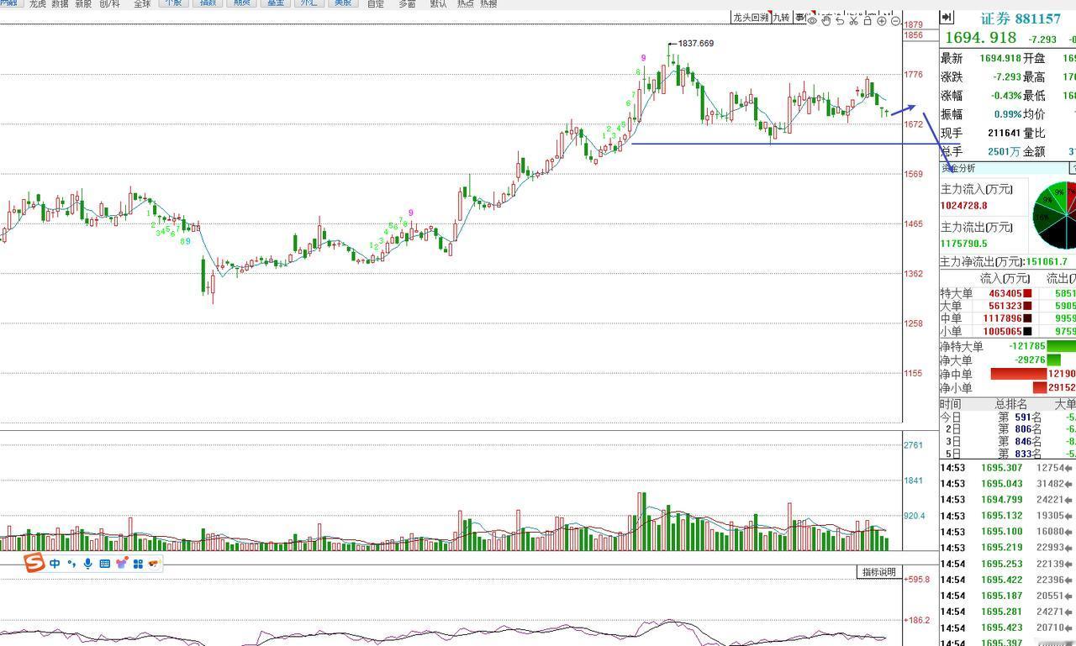Click the 1837.669 high price label
Viewport: 1076px width, 646px height.
tap(695, 44)
